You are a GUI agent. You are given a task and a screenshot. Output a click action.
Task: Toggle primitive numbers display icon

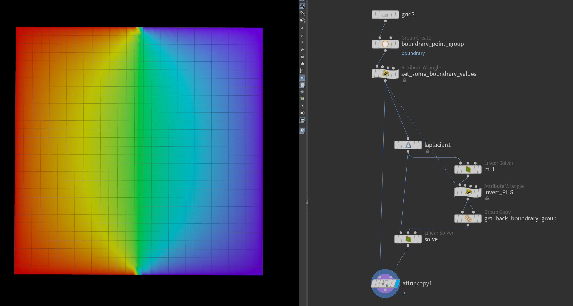point(302,63)
